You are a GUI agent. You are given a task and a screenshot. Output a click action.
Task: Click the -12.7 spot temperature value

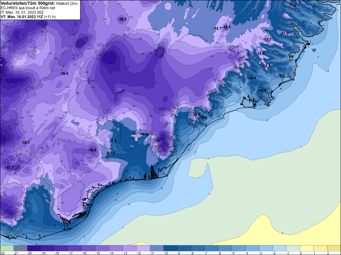click(x=218, y=28)
